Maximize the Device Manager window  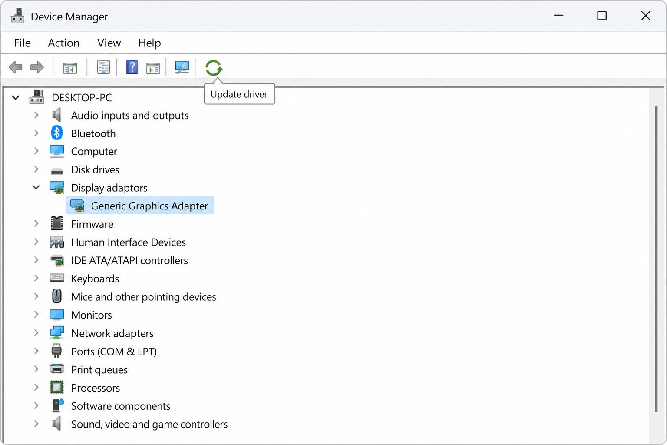602,16
